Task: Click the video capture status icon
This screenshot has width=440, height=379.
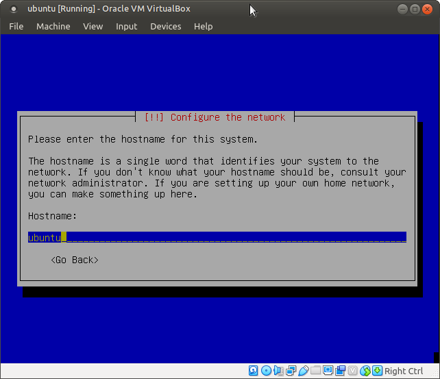Action: point(340,371)
